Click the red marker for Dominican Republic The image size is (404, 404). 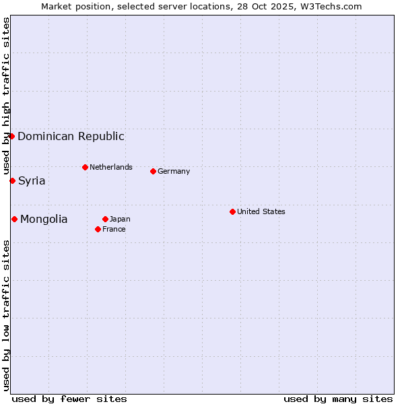(x=11, y=136)
